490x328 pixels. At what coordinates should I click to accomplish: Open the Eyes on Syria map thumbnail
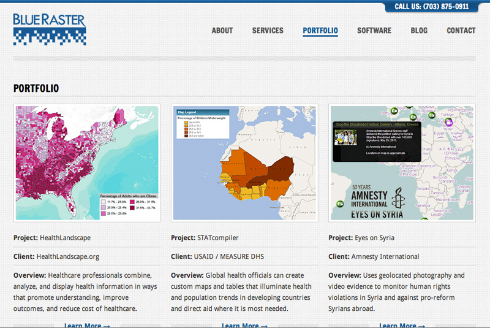point(402,163)
